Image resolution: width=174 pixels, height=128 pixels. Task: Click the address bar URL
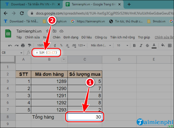(104, 13)
